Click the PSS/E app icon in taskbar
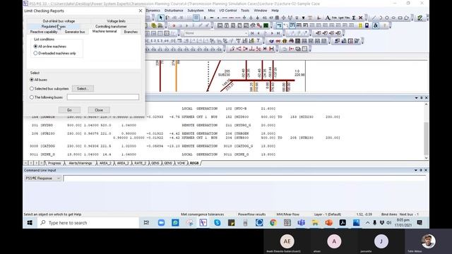Viewport: 452px width, 254px height. [203, 223]
